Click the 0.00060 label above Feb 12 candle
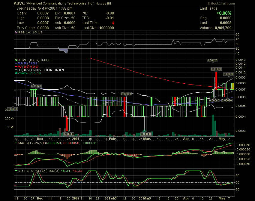 (x=126, y=94)
